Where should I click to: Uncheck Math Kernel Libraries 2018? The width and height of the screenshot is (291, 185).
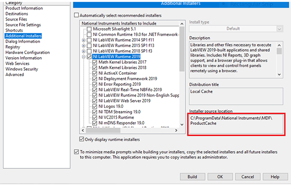[x=95, y=68]
